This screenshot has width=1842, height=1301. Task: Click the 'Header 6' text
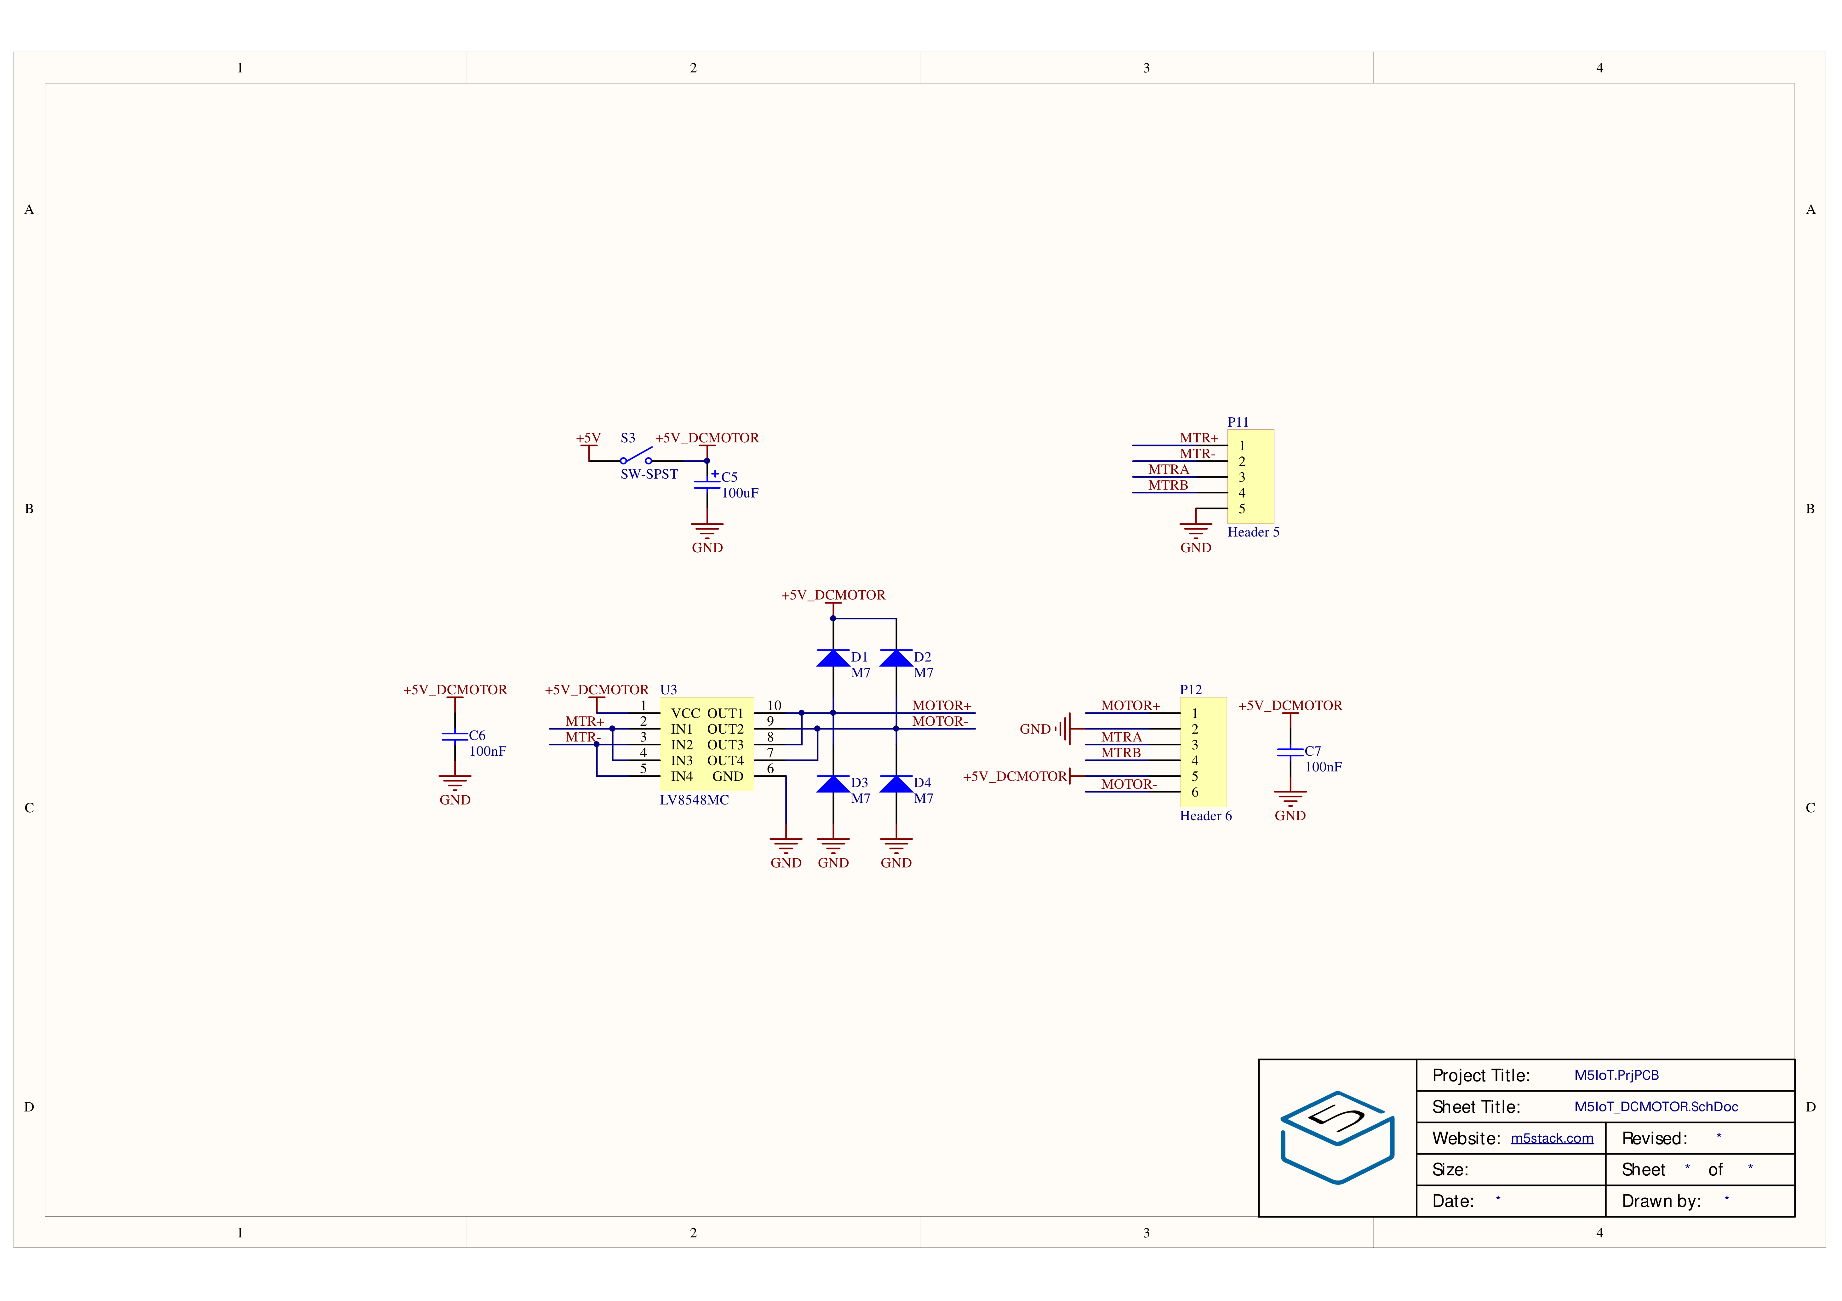pyautogui.click(x=1206, y=816)
